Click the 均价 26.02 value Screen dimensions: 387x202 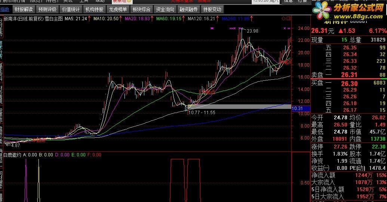379,117
